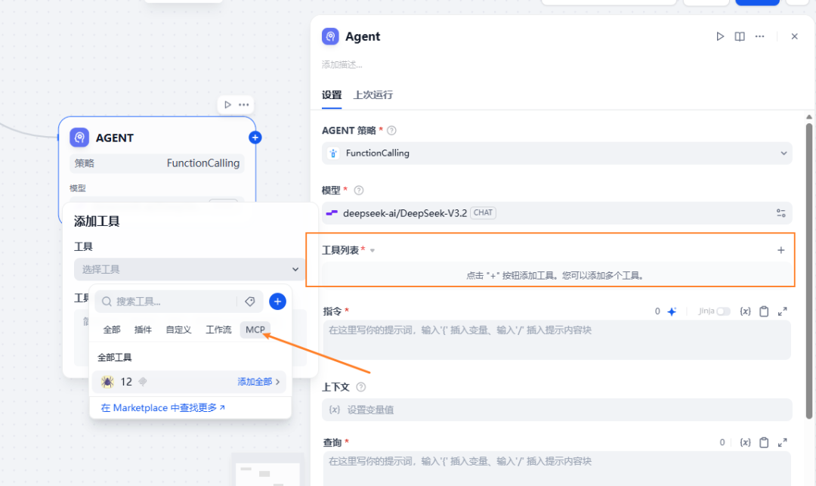This screenshot has height=486, width=816.
Task: Click the settings panel vertical scrollbar
Action: pos(808,271)
